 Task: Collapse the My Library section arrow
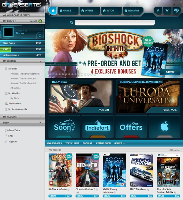pyautogui.click(x=40, y=61)
